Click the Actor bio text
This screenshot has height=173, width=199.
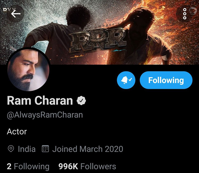[x=17, y=132]
